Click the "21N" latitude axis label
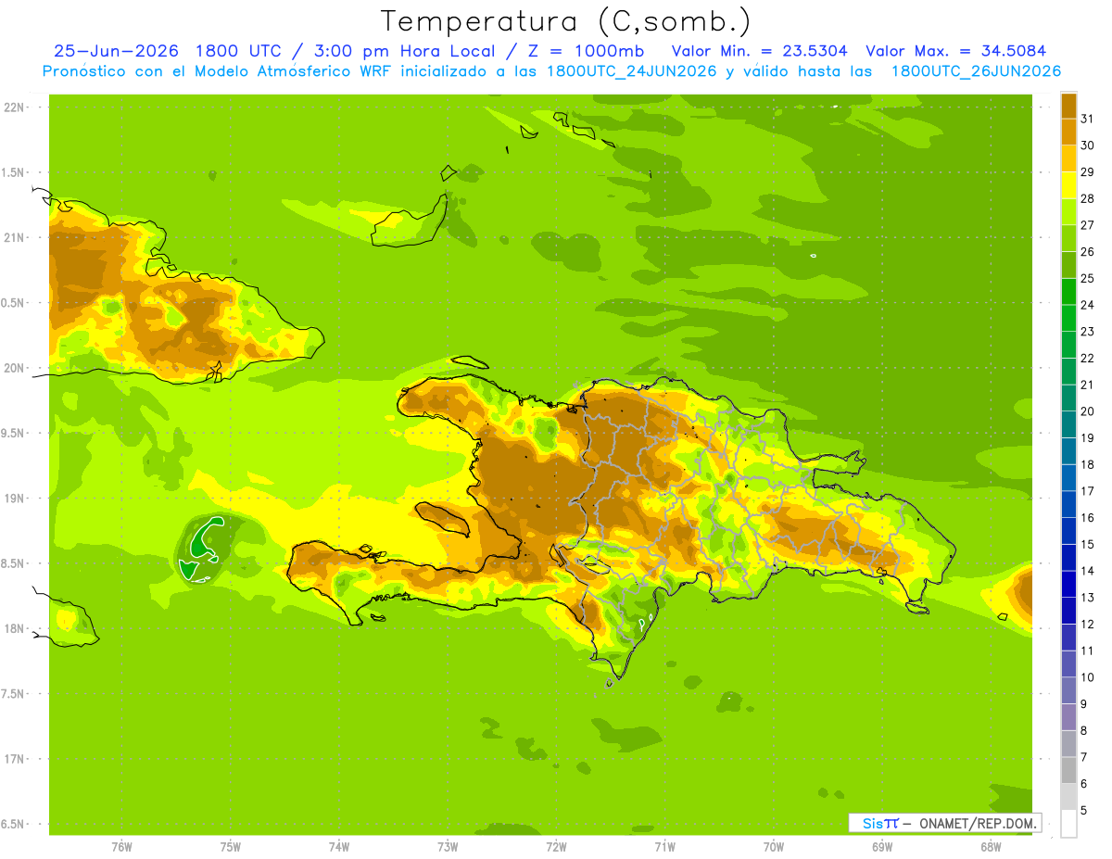This screenshot has width=1112, height=859. (14, 237)
